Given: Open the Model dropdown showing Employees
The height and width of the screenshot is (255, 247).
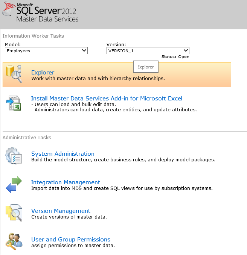Looking at the screenshot, I should click(x=46, y=51).
